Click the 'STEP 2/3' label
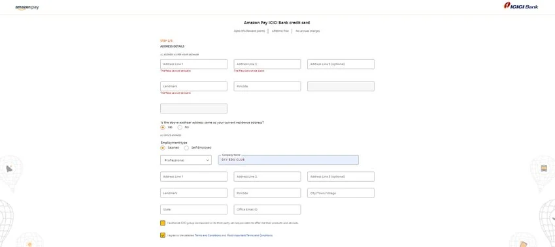This screenshot has height=247, width=555. pyautogui.click(x=166, y=41)
